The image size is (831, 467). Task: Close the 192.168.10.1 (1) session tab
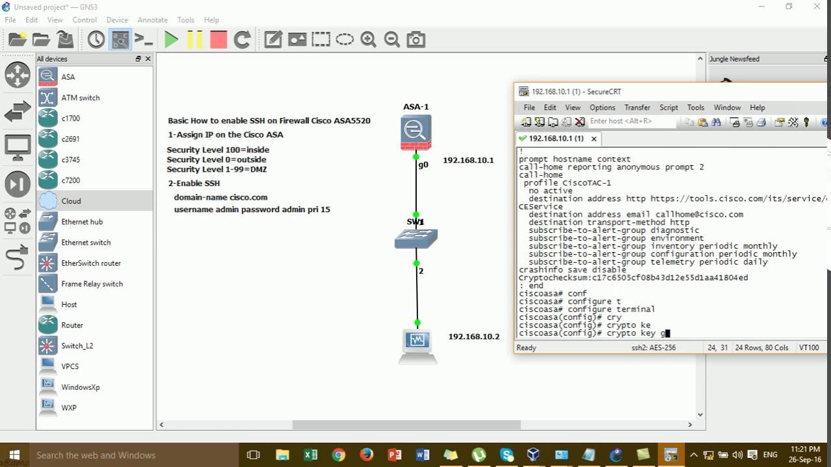tap(593, 138)
